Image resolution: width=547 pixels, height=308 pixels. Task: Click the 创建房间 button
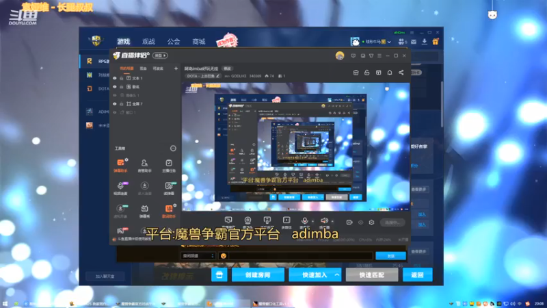[258, 275]
